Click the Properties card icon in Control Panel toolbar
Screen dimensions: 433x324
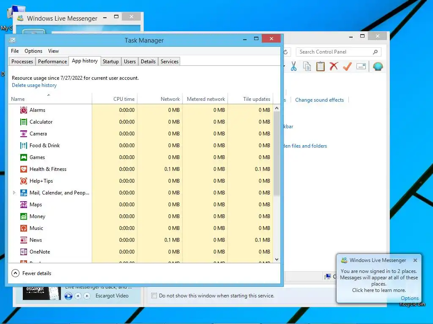[361, 66]
